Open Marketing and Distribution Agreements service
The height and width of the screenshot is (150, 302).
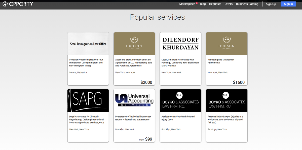tap(221, 61)
